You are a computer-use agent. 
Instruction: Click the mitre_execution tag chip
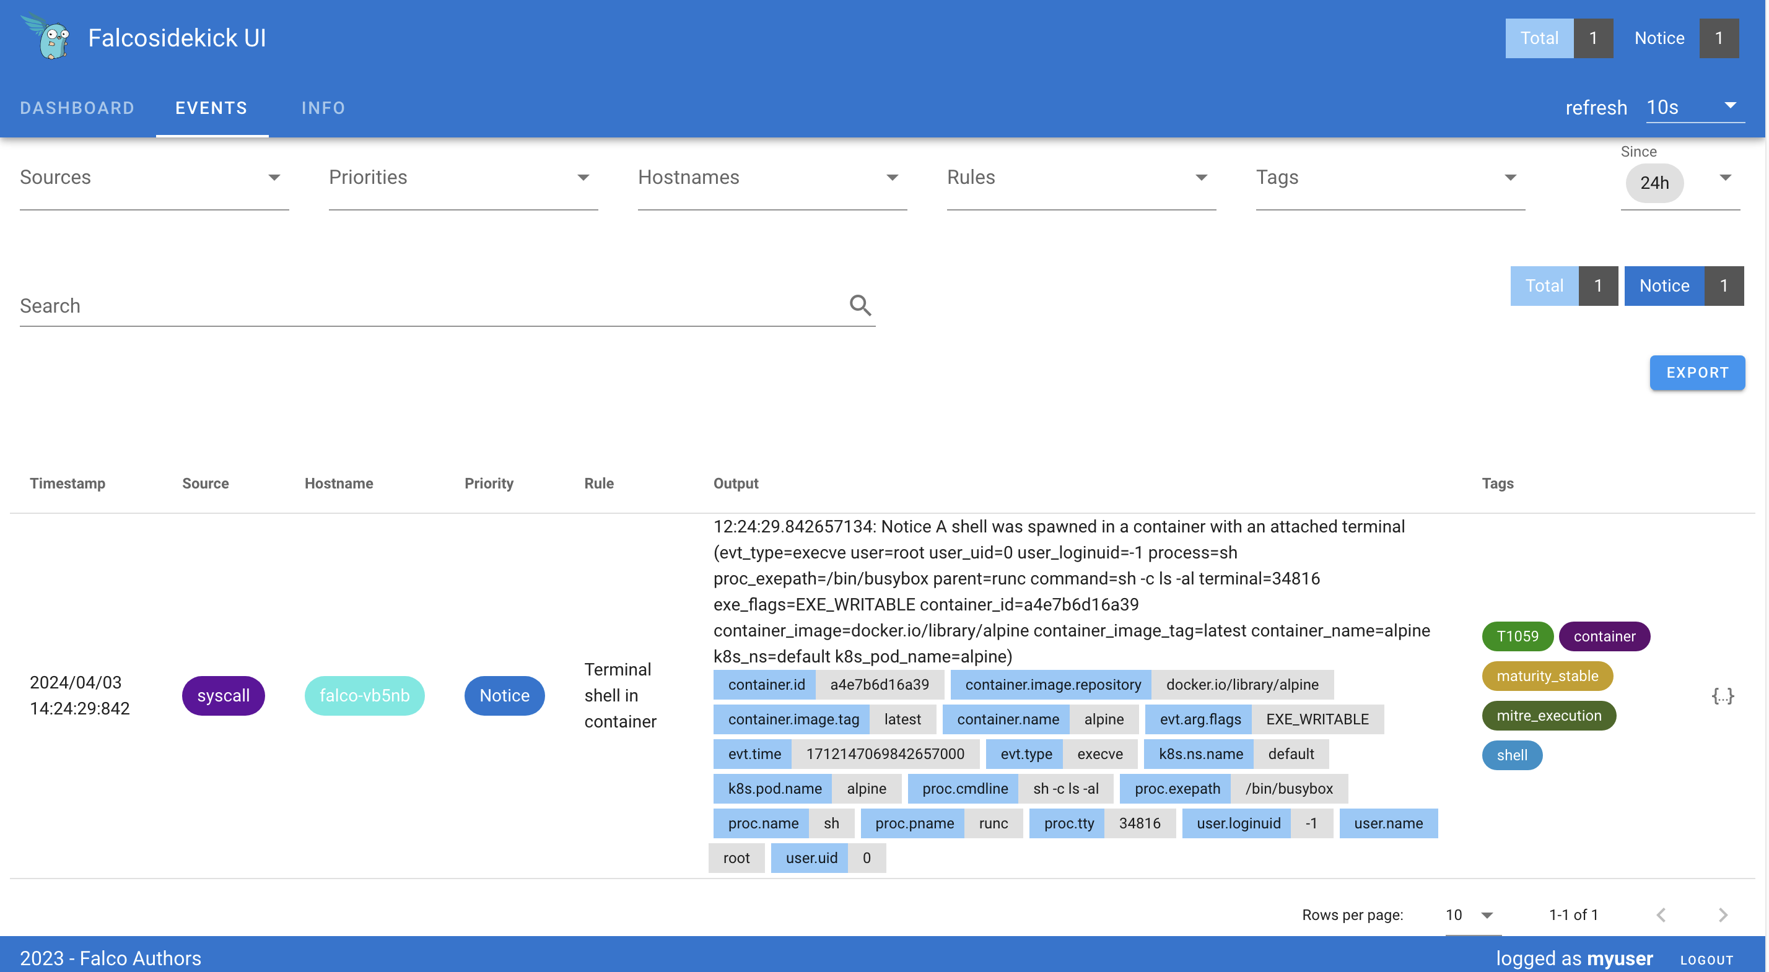tap(1548, 715)
